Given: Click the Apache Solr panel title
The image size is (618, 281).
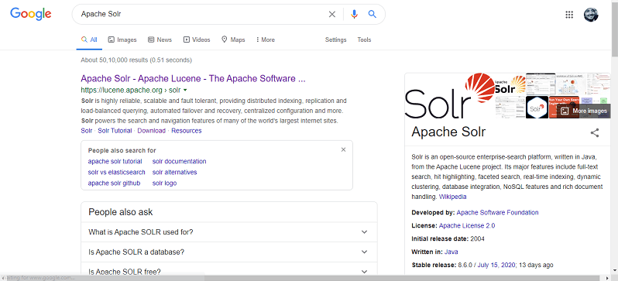Looking at the screenshot, I should pos(448,132).
